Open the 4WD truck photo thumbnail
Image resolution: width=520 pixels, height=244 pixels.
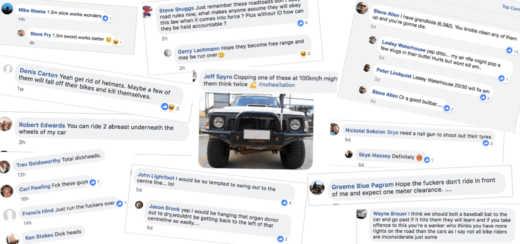pyautogui.click(x=256, y=131)
